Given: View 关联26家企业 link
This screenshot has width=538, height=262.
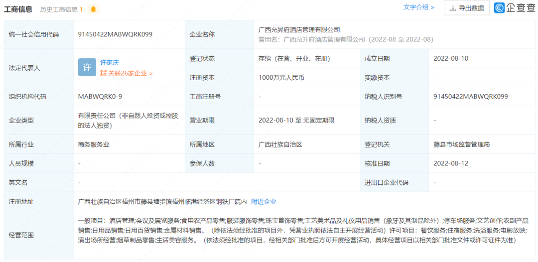Looking at the screenshot, I should (x=126, y=73).
